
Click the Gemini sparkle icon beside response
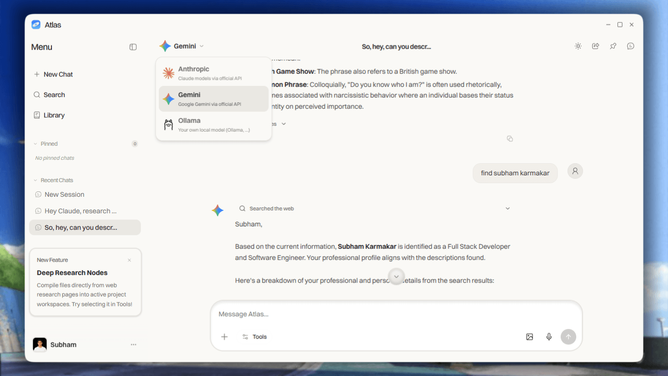point(217,210)
